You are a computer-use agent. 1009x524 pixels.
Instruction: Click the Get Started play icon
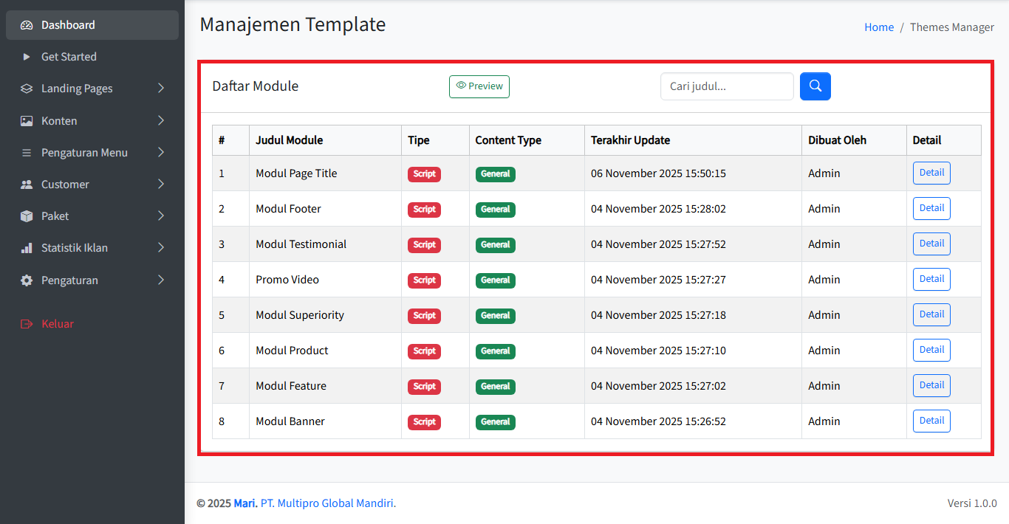pos(27,57)
